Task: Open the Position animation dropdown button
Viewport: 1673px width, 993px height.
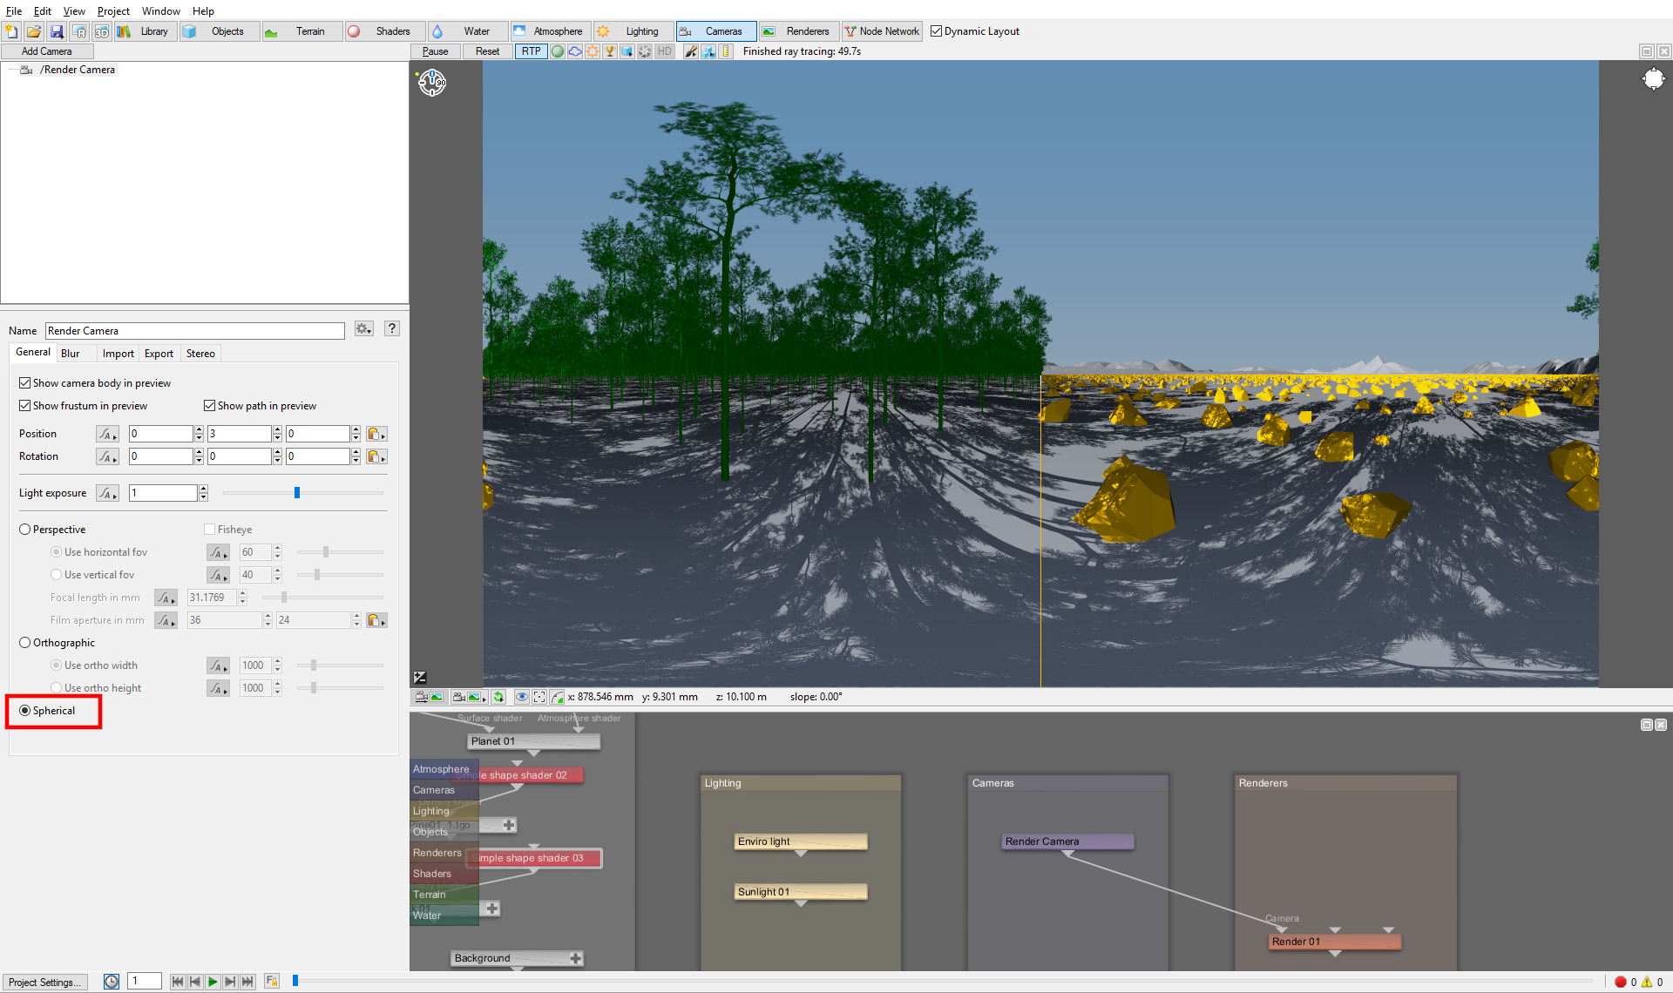Action: [107, 434]
